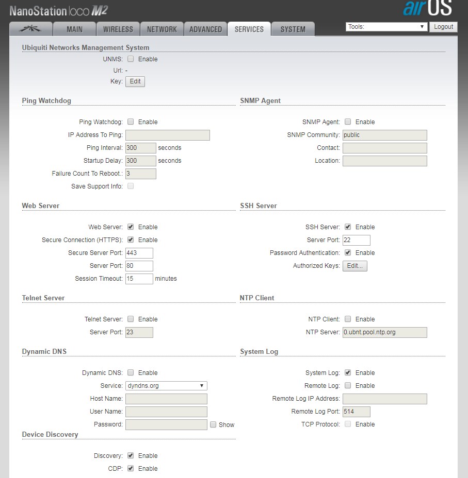Click the Telnet Server Port field
The width and height of the screenshot is (468, 478).
coord(139,332)
